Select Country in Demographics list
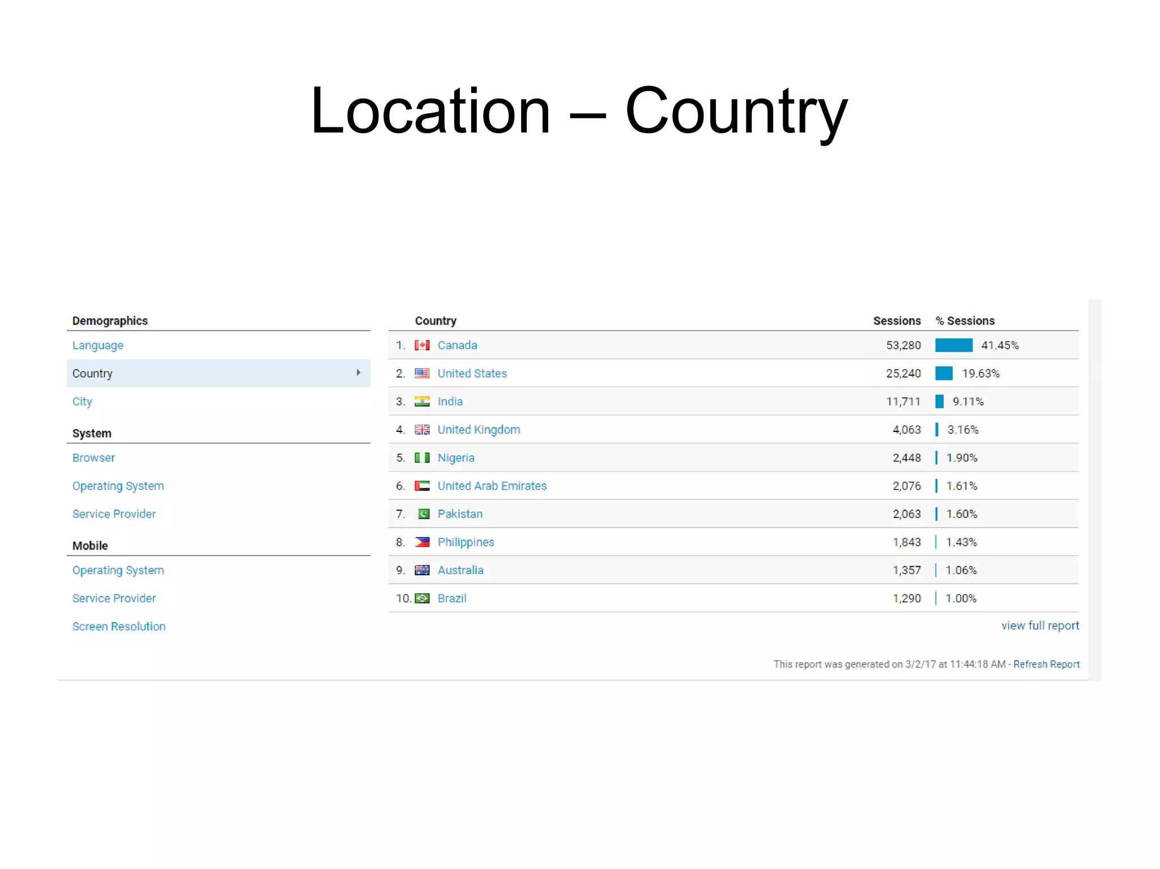 point(218,374)
